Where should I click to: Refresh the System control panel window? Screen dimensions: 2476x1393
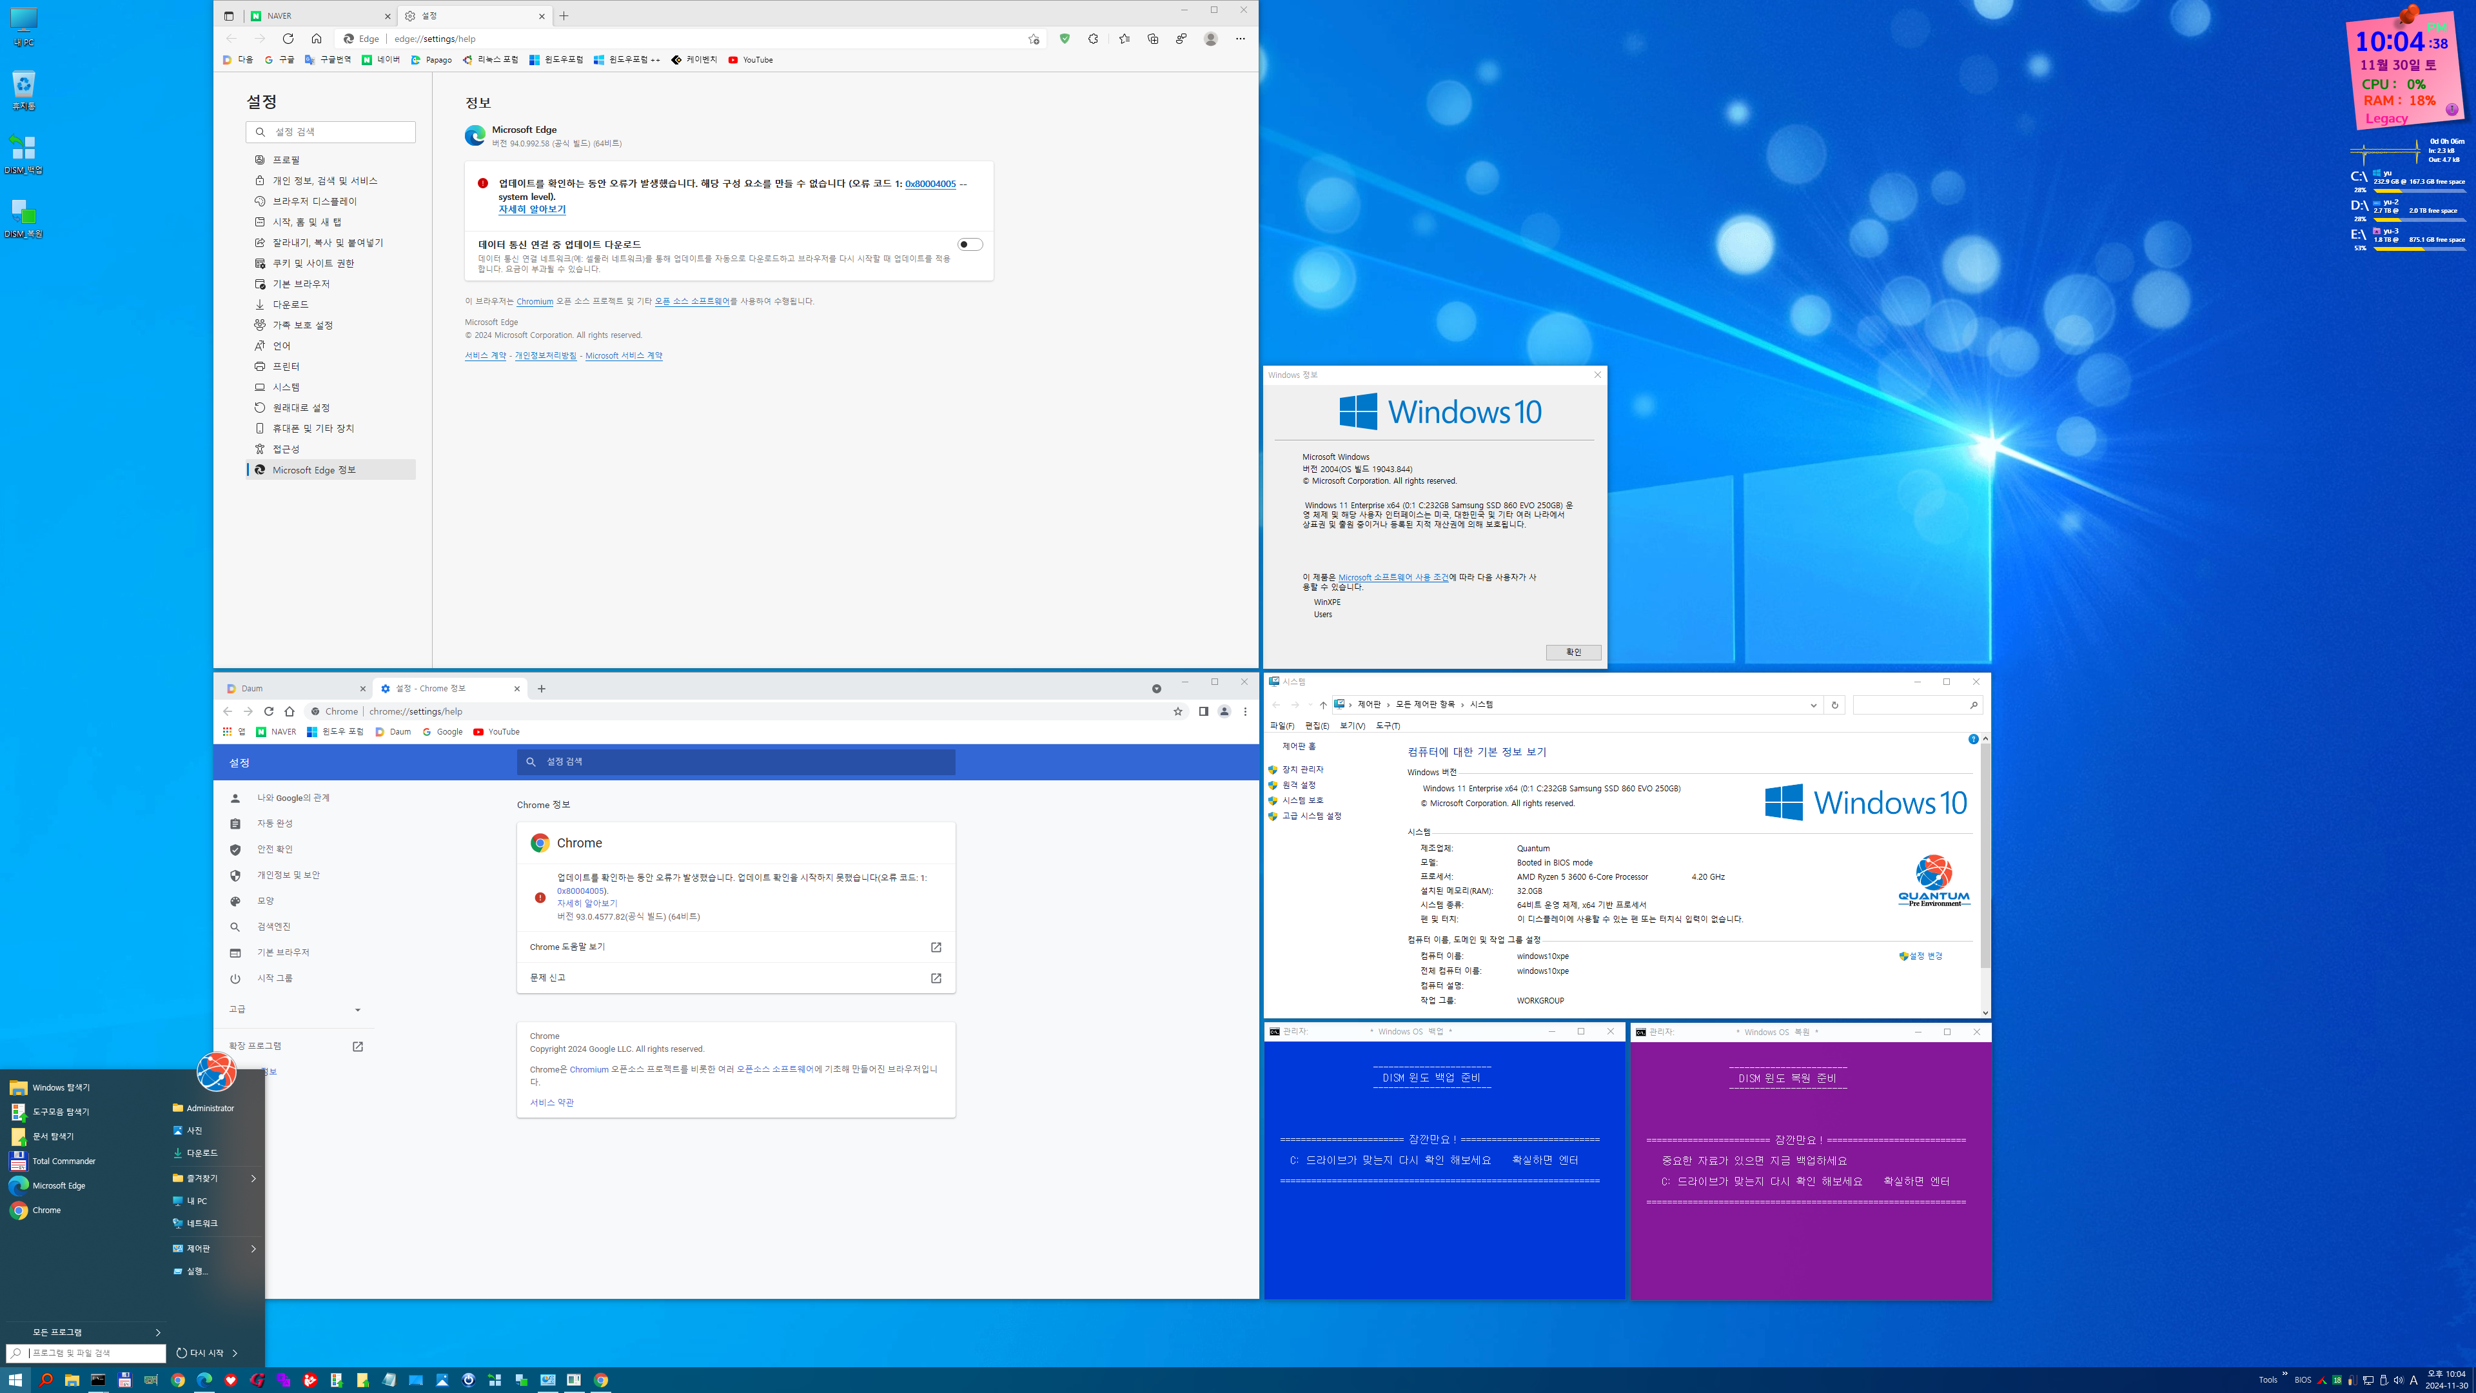[1834, 705]
